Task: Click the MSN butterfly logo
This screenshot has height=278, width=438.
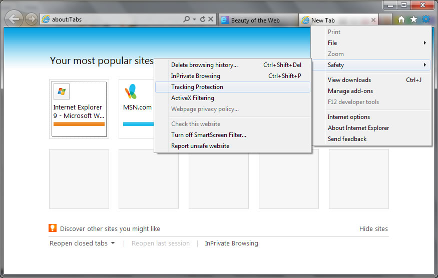Action: (x=131, y=91)
